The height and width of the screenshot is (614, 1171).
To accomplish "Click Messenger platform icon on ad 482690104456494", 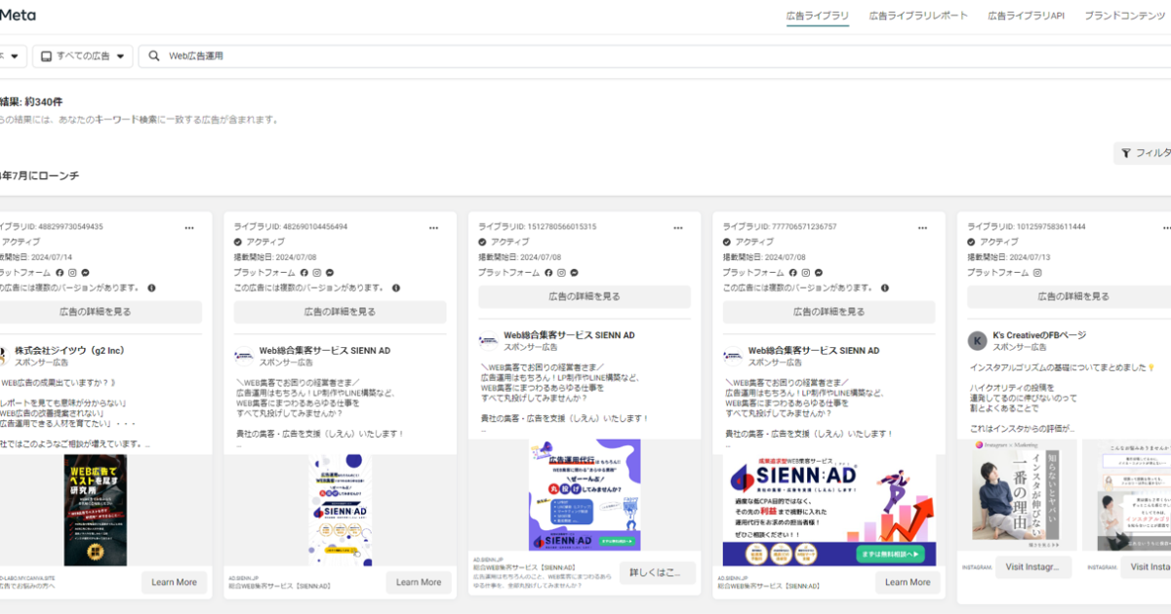I will coord(330,273).
